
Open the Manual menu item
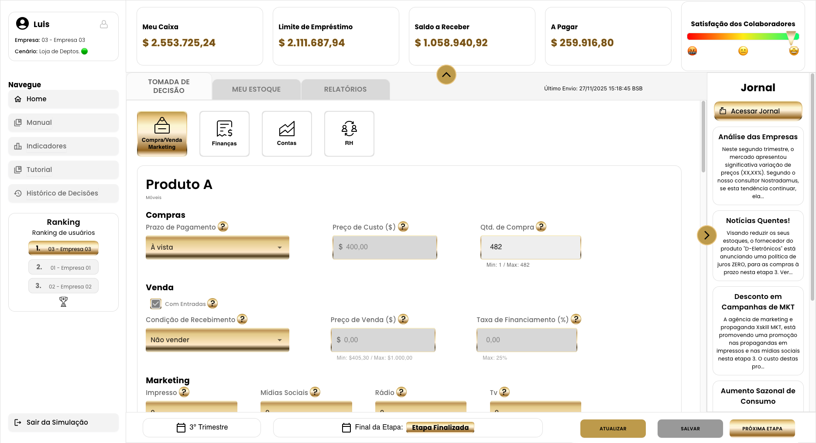pyautogui.click(x=63, y=123)
